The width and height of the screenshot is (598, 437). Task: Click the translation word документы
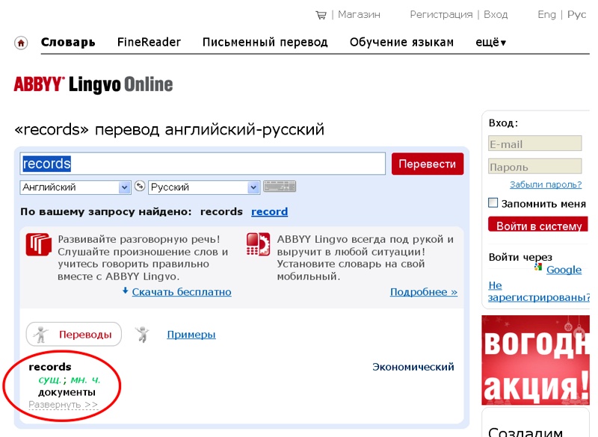click(x=67, y=392)
